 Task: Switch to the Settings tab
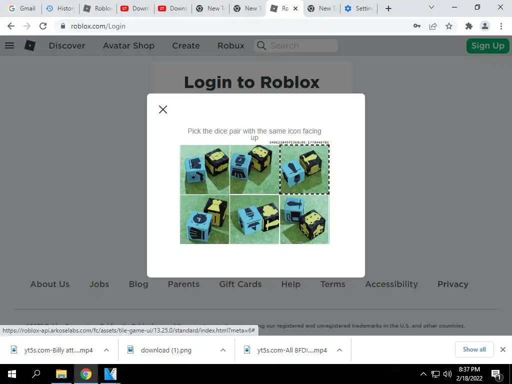(x=358, y=8)
